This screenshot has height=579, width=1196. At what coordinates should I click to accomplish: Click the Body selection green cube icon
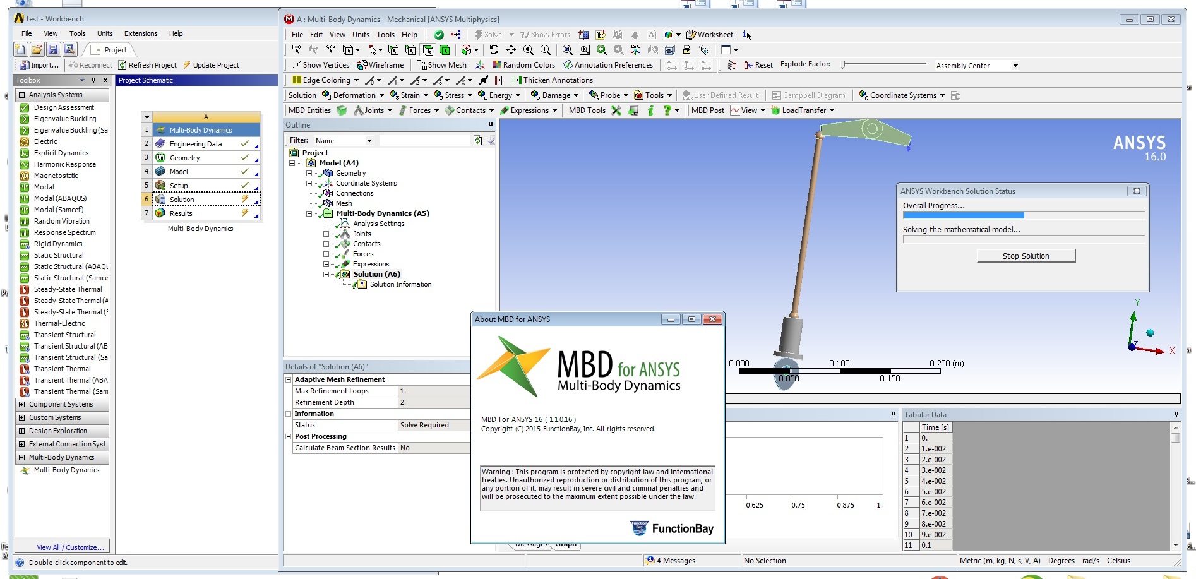click(445, 49)
